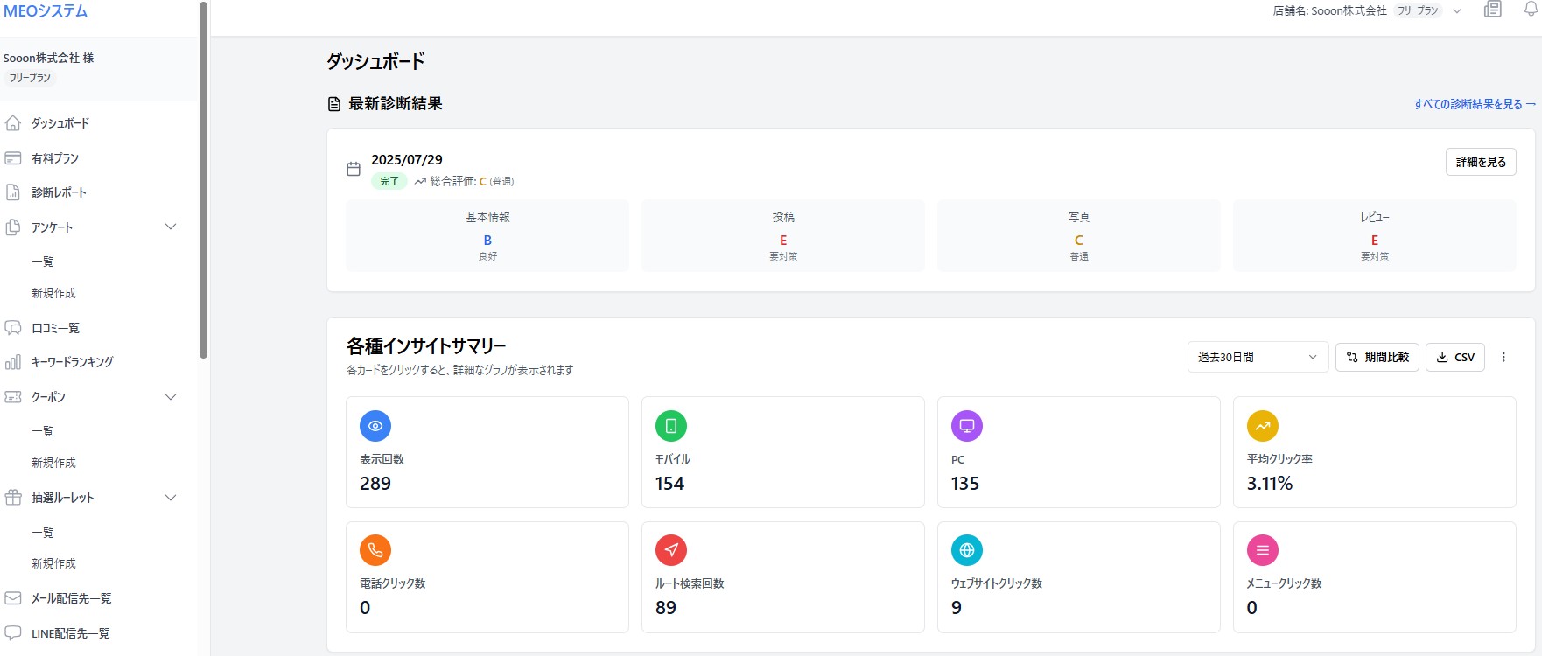Image resolution: width=1542 pixels, height=656 pixels.
Task: Click the notification bell icon
Action: point(1530,9)
